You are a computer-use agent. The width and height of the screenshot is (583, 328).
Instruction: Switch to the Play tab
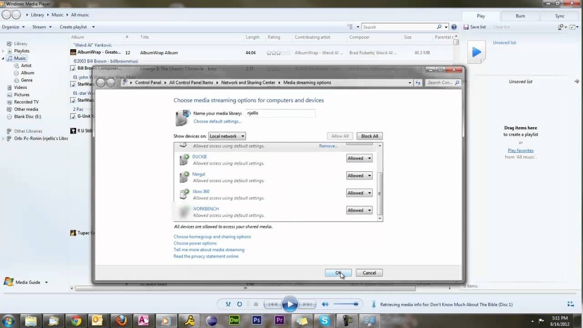481,16
